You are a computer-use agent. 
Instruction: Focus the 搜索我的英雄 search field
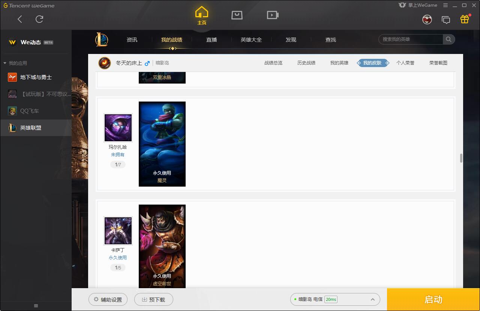click(411, 39)
